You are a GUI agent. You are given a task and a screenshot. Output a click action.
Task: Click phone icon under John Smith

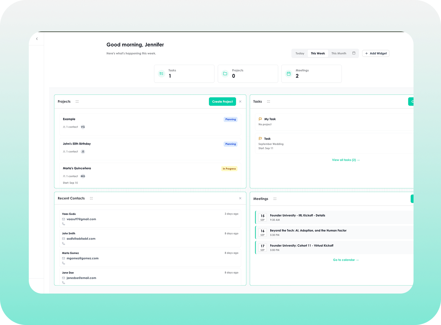tap(63, 243)
